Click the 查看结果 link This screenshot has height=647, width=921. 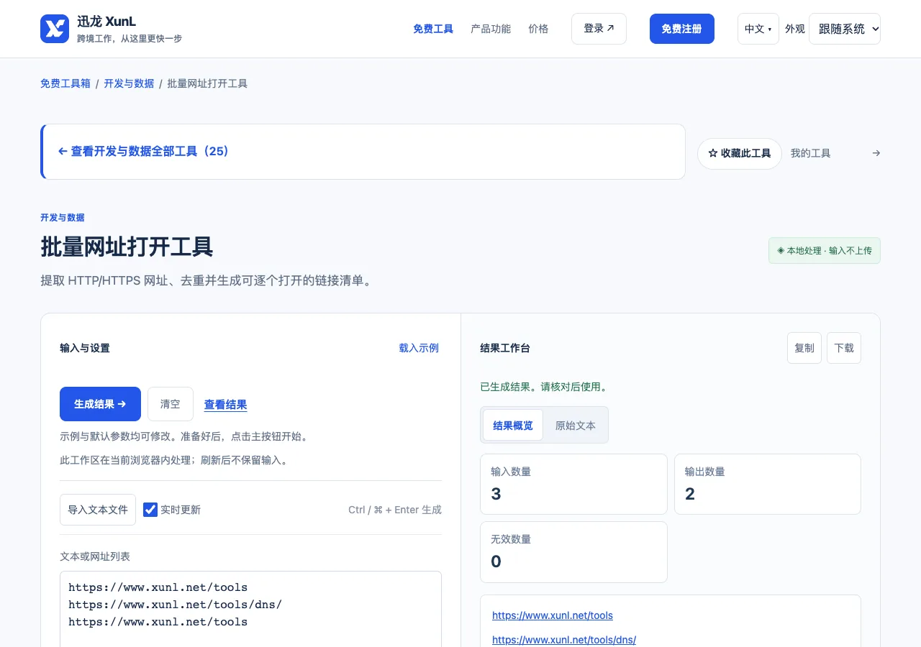pyautogui.click(x=225, y=405)
